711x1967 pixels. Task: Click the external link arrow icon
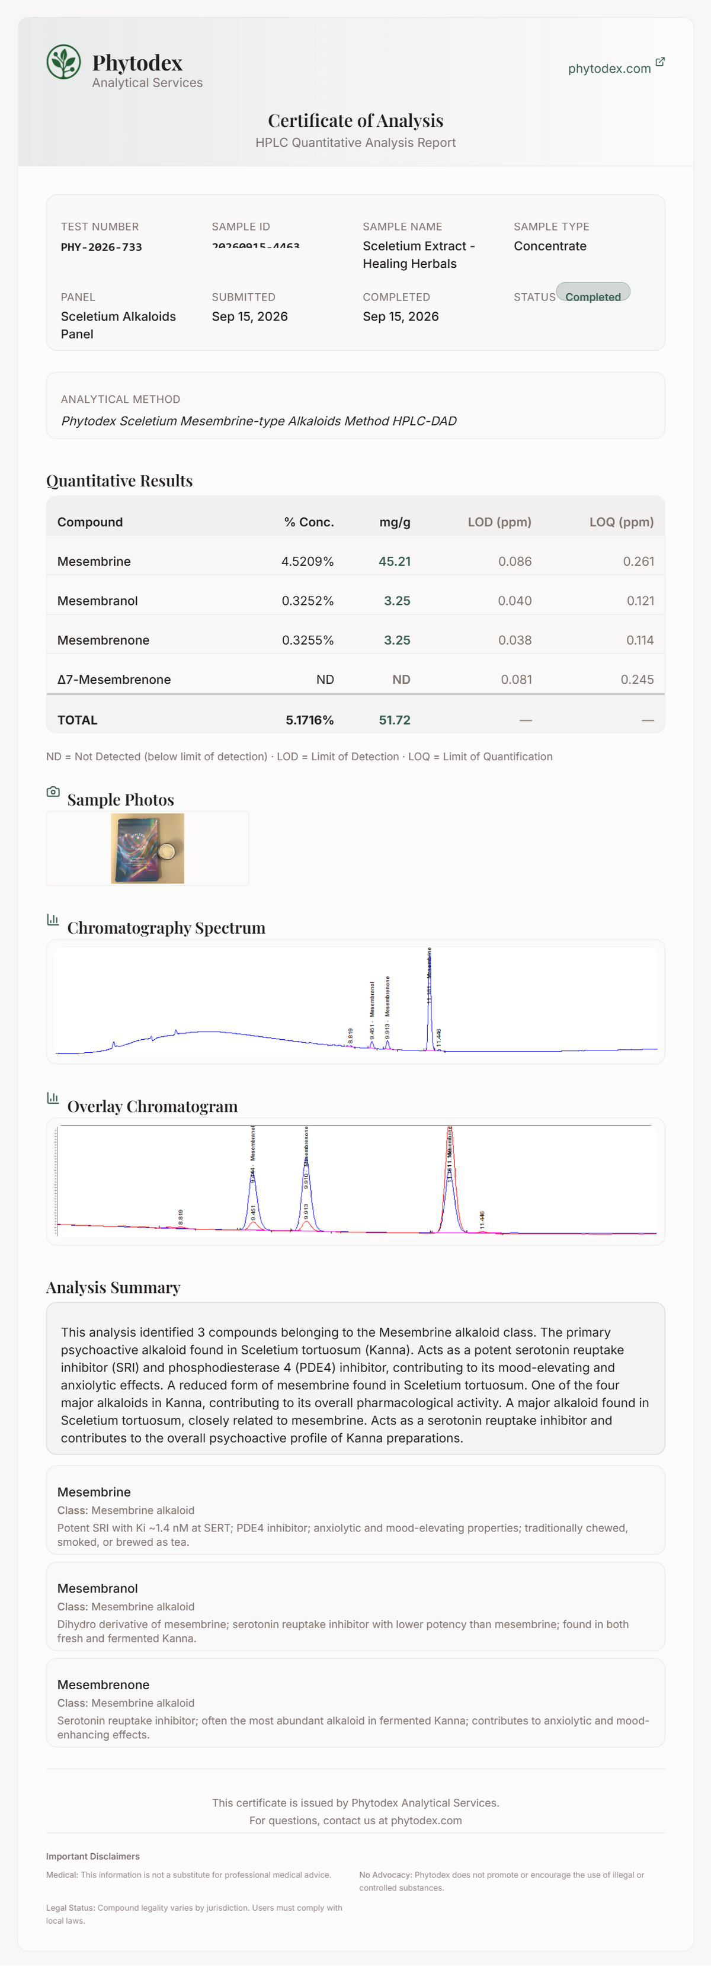pos(660,62)
